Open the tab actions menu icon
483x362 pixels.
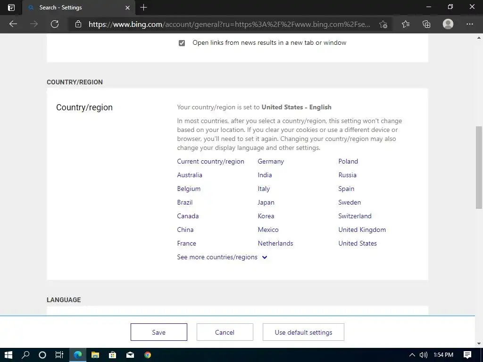pos(11,8)
